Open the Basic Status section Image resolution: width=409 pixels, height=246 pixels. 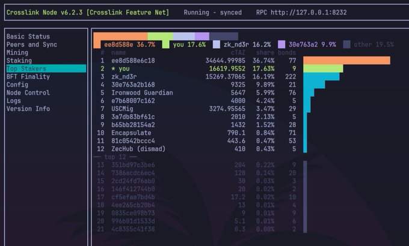click(28, 37)
